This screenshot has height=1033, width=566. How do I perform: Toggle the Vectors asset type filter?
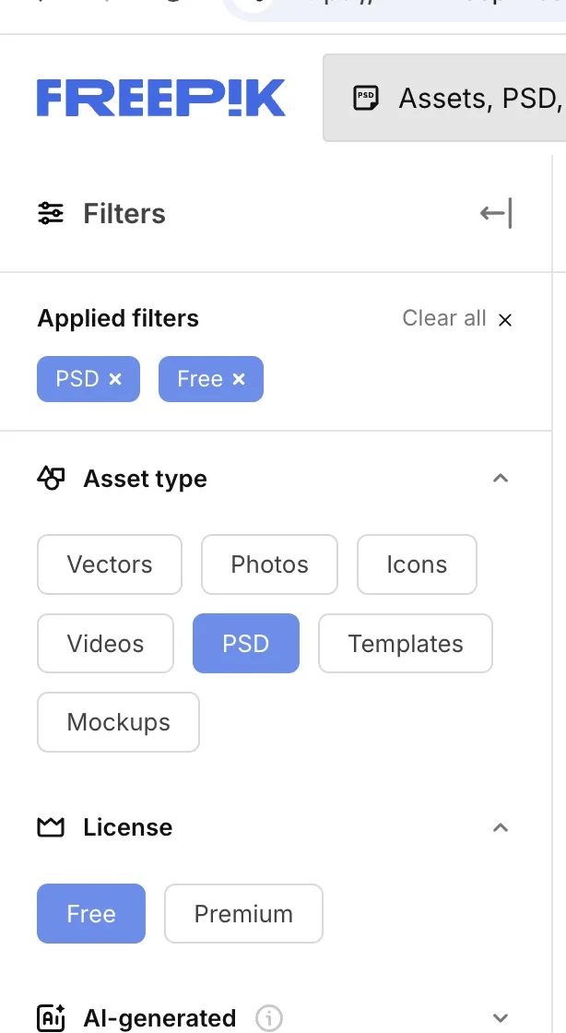[x=110, y=564]
